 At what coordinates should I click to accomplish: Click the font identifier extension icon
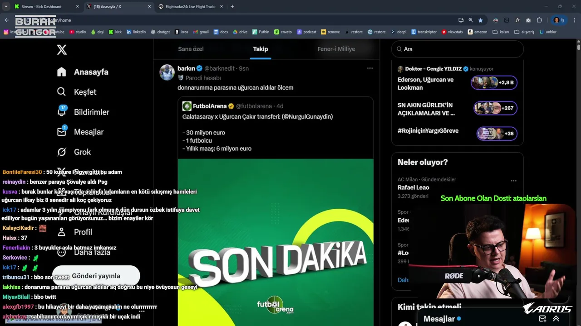[517, 20]
